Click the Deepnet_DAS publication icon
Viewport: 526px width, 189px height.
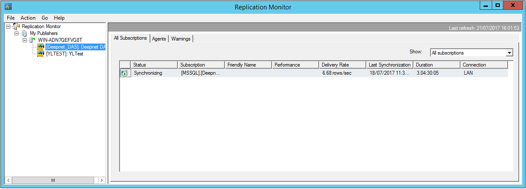pos(41,47)
